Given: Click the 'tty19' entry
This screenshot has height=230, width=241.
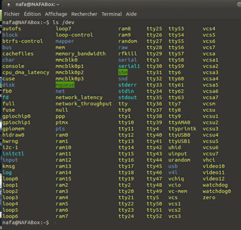Looking at the screenshot, I should [x=126, y=179].
